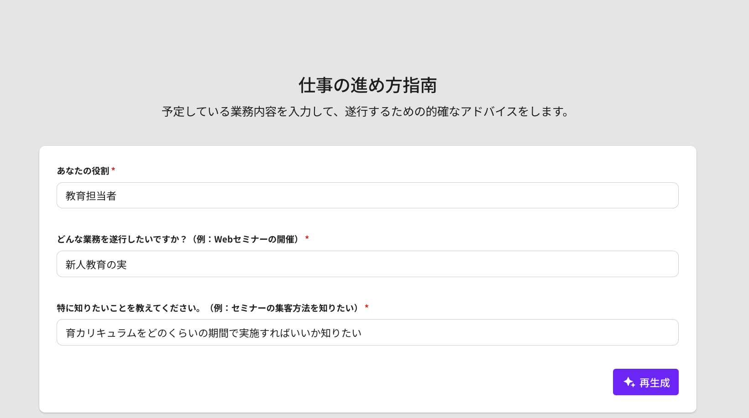The width and height of the screenshot is (749, 418).
Task: Click the red asterisk beside あなたの役割
Action: [x=113, y=170]
